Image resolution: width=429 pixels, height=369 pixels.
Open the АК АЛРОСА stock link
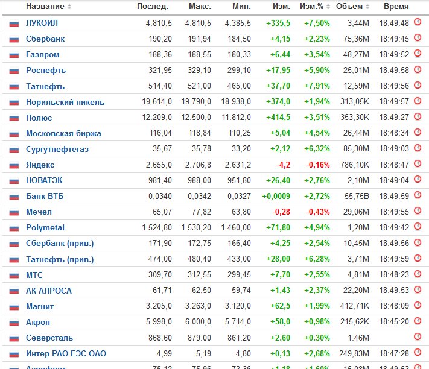tap(49, 291)
